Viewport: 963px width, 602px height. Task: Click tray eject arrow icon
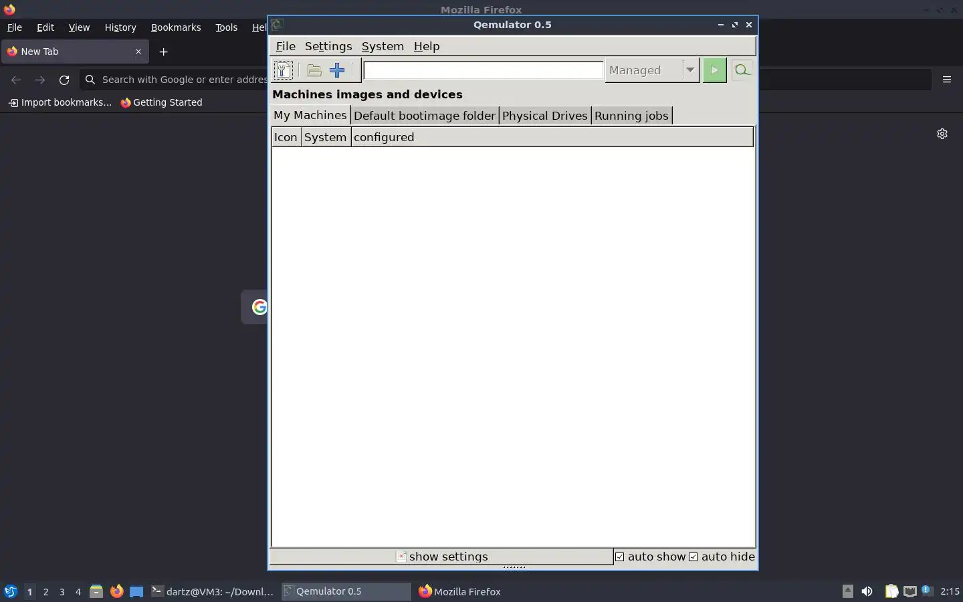848,591
